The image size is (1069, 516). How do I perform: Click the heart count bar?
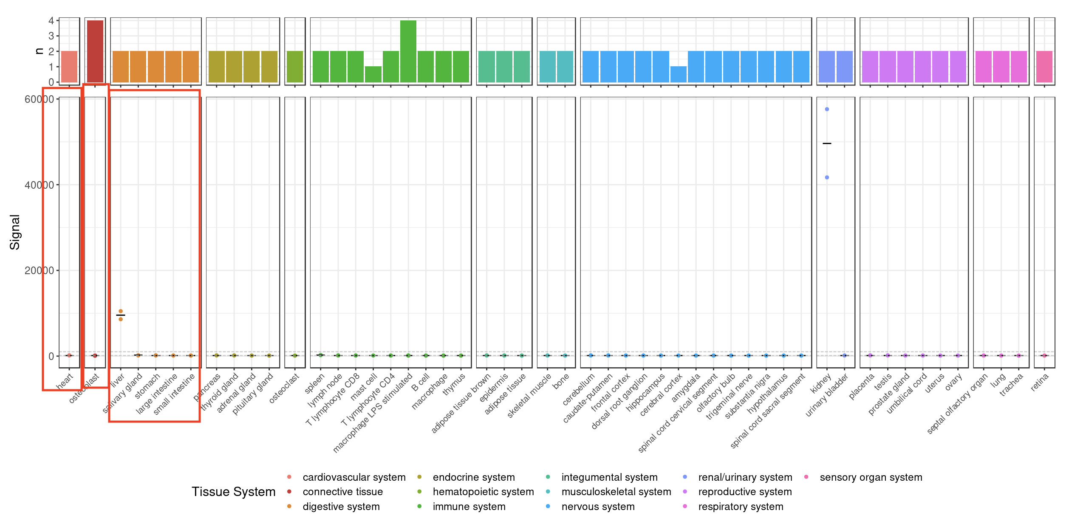(x=69, y=67)
